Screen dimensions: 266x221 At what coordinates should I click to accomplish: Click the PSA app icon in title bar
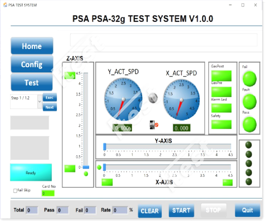click(x=5, y=5)
